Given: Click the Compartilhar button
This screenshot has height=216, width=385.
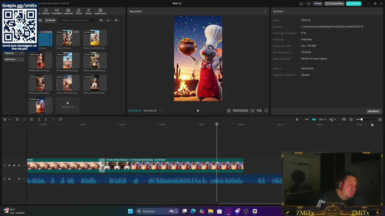Looking at the screenshot, I should (x=334, y=4).
